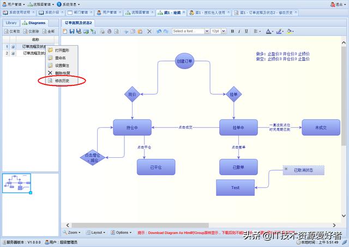Click the Delete (X) icon in toolbar
This screenshot has height=247, width=349.
(x=149, y=32)
